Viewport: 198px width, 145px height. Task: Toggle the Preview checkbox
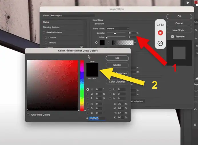172,37
